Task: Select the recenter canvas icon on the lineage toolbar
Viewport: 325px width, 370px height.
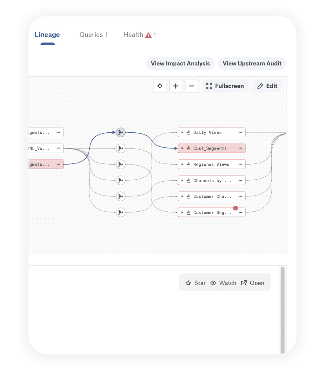Action: pos(160,86)
